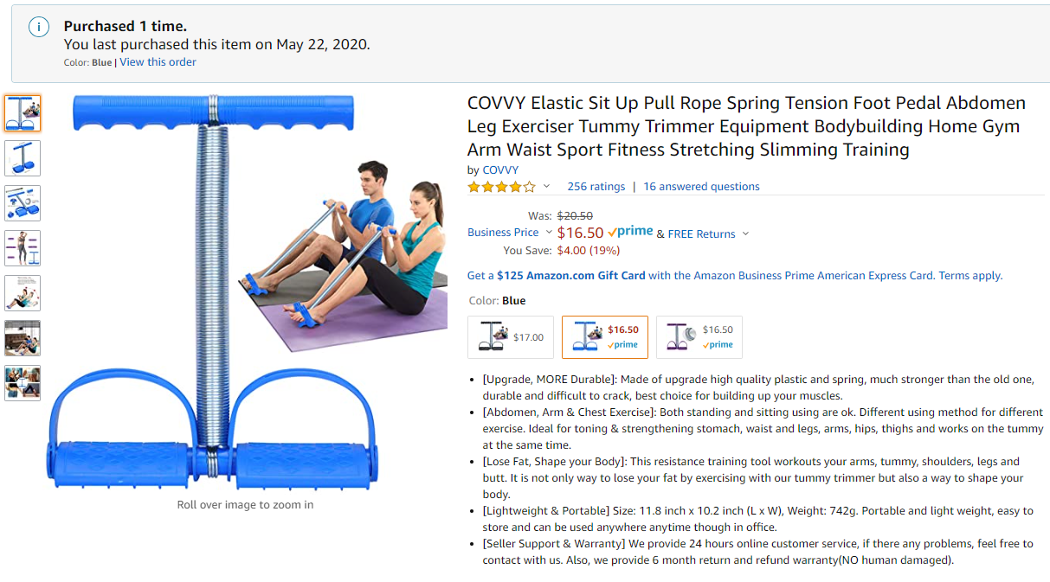Select the second thumbnail showing the pedal puller
The image size is (1050, 582).
pos(23,157)
